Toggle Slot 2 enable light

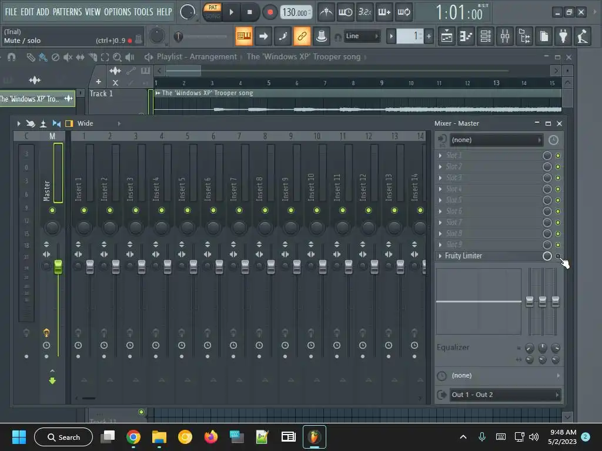pyautogui.click(x=558, y=167)
